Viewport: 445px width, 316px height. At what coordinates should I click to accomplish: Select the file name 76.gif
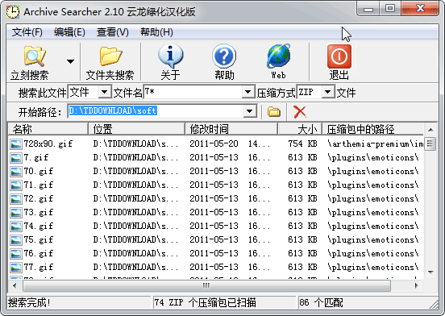coord(39,253)
